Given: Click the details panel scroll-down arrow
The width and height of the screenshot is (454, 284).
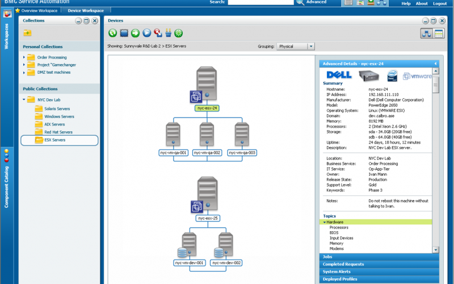Looking at the screenshot, I should [x=435, y=250].
